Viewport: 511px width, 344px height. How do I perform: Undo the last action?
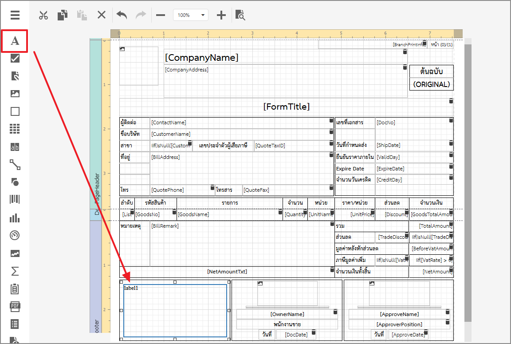point(122,15)
